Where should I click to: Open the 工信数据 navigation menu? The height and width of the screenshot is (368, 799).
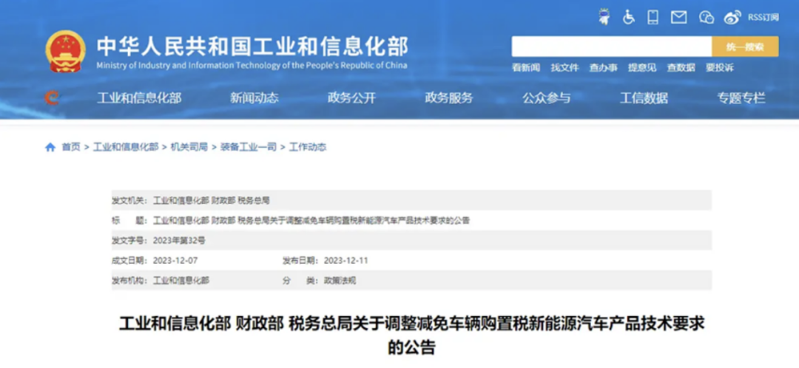click(644, 98)
